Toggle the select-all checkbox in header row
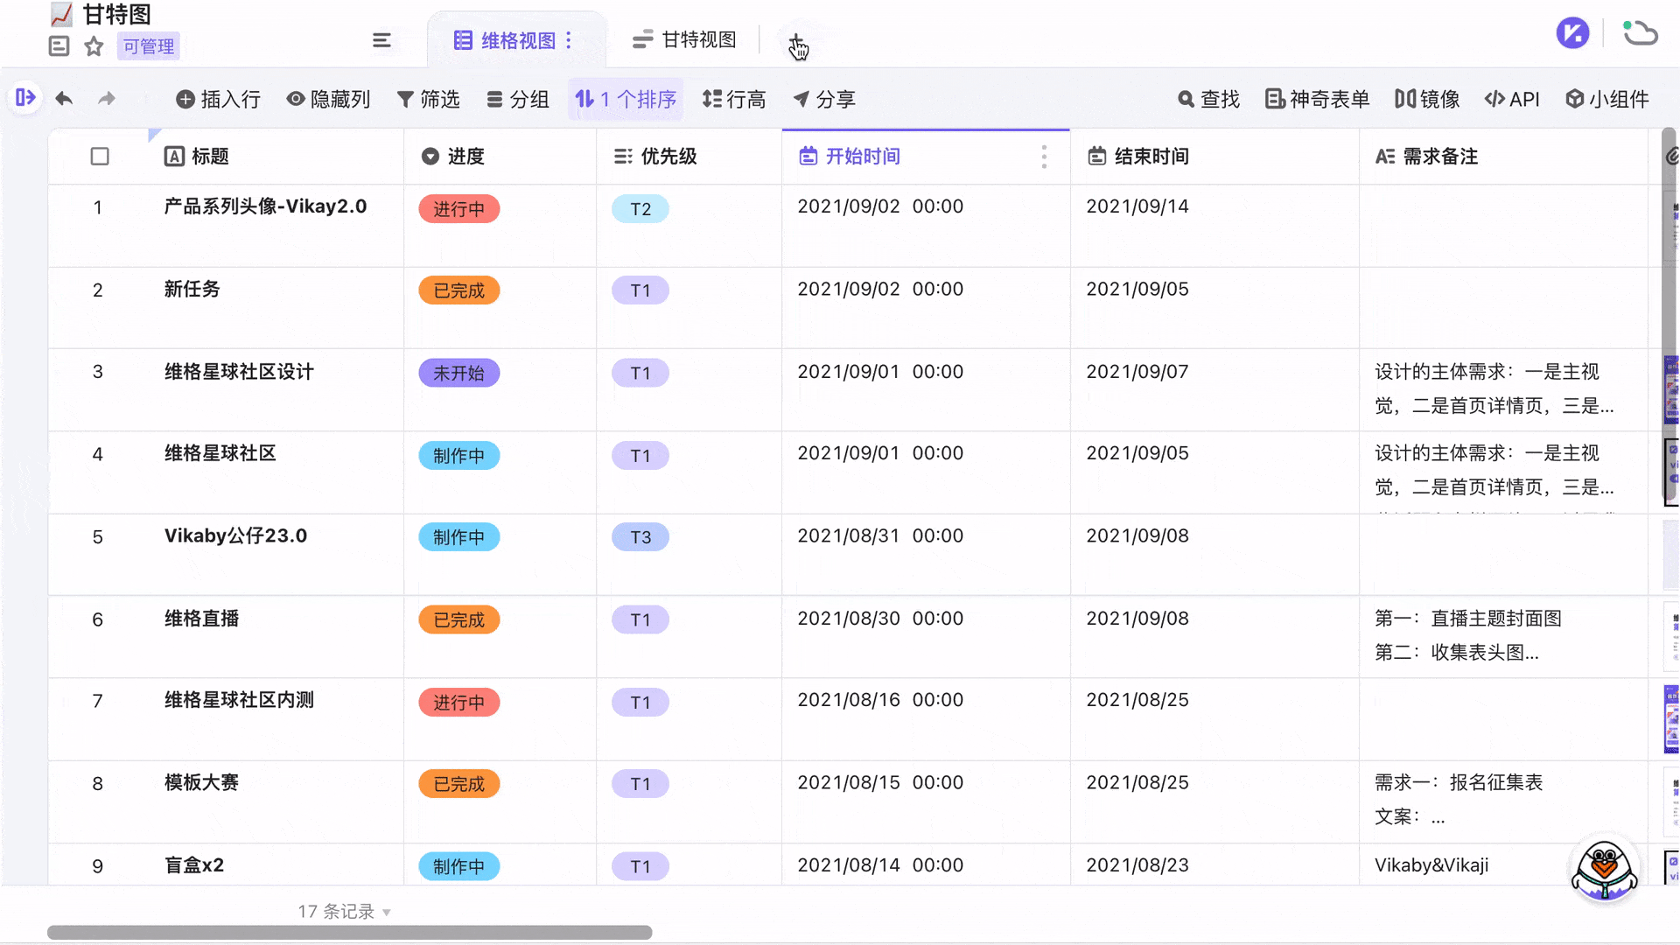Screen dimensions: 1680x945 tap(99, 156)
